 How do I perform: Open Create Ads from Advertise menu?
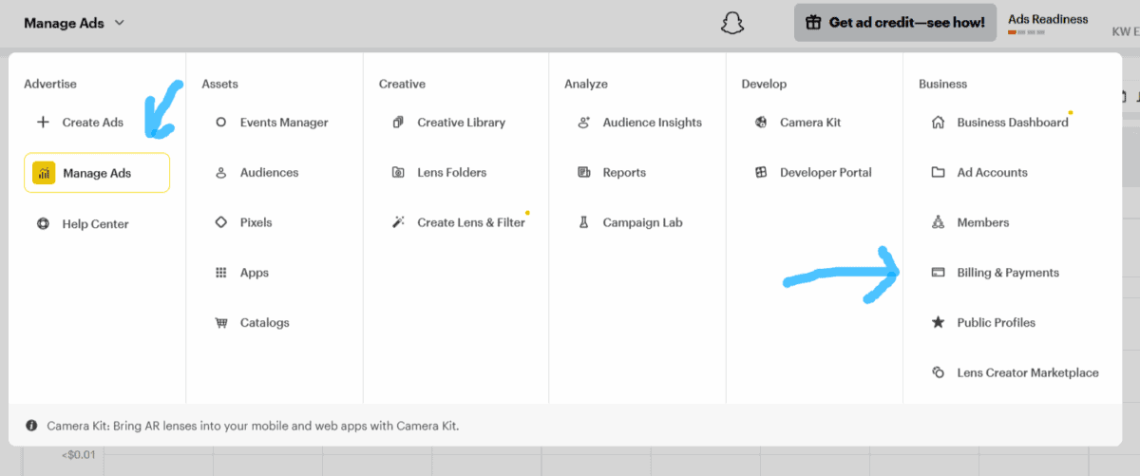pos(80,123)
